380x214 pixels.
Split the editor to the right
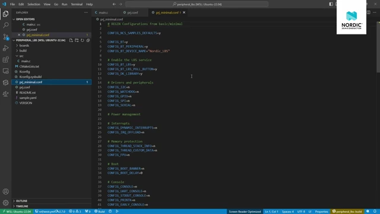pyautogui.click(x=369, y=12)
